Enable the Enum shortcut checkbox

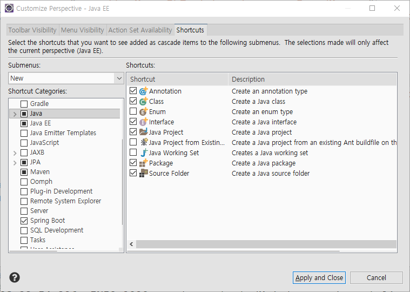point(133,111)
